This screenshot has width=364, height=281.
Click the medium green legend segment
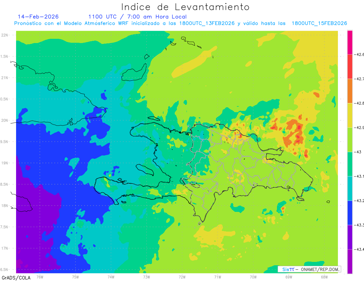[350, 164]
